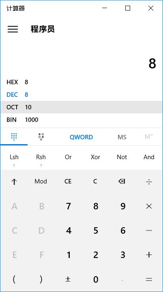Viewport: 163px width, 292px height.
Task: Delete last digit with backspace icon
Action: click(x=122, y=181)
